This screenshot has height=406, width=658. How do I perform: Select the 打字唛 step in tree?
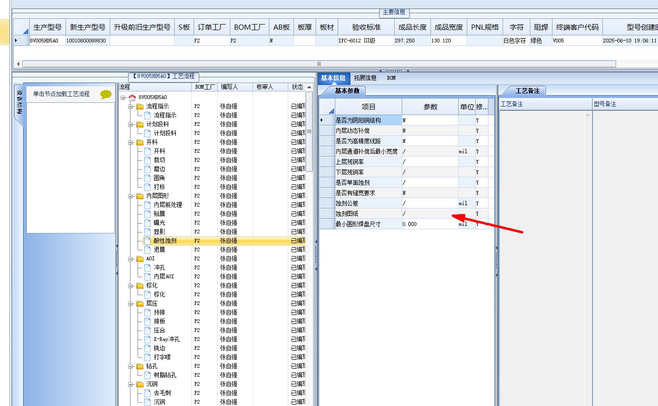pos(162,357)
